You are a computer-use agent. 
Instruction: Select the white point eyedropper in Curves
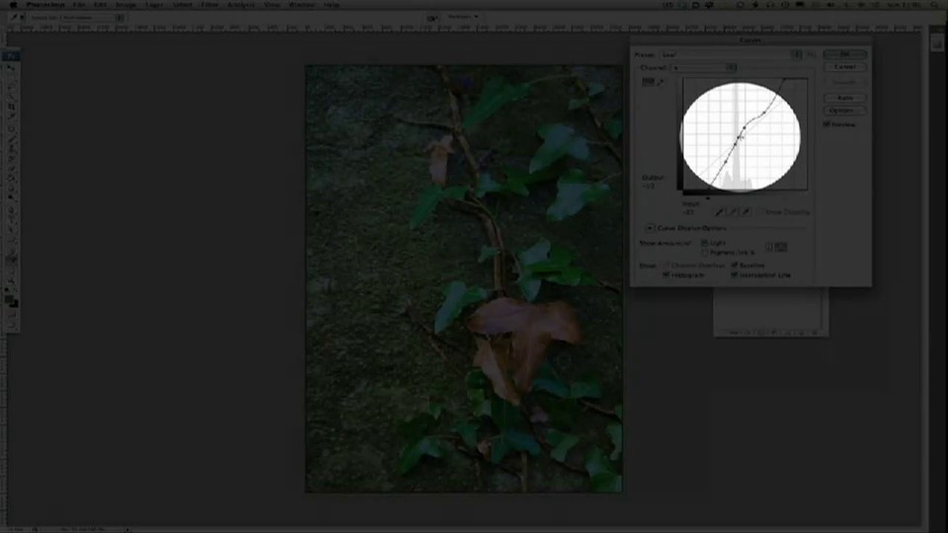pos(747,212)
